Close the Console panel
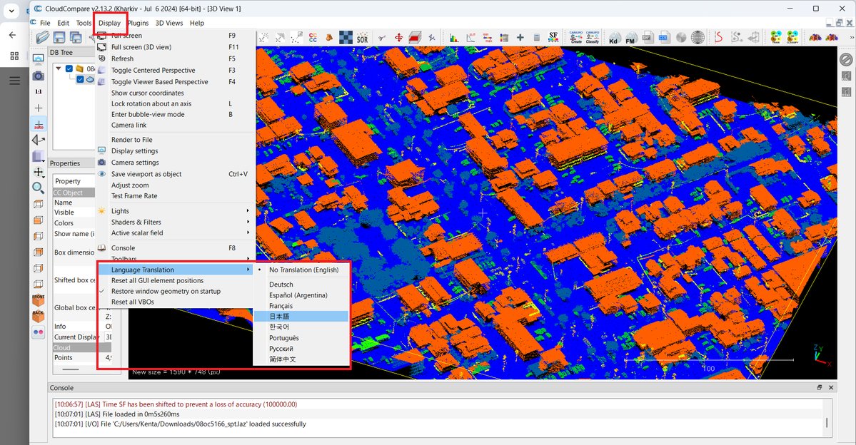856x445 pixels. 831,387
